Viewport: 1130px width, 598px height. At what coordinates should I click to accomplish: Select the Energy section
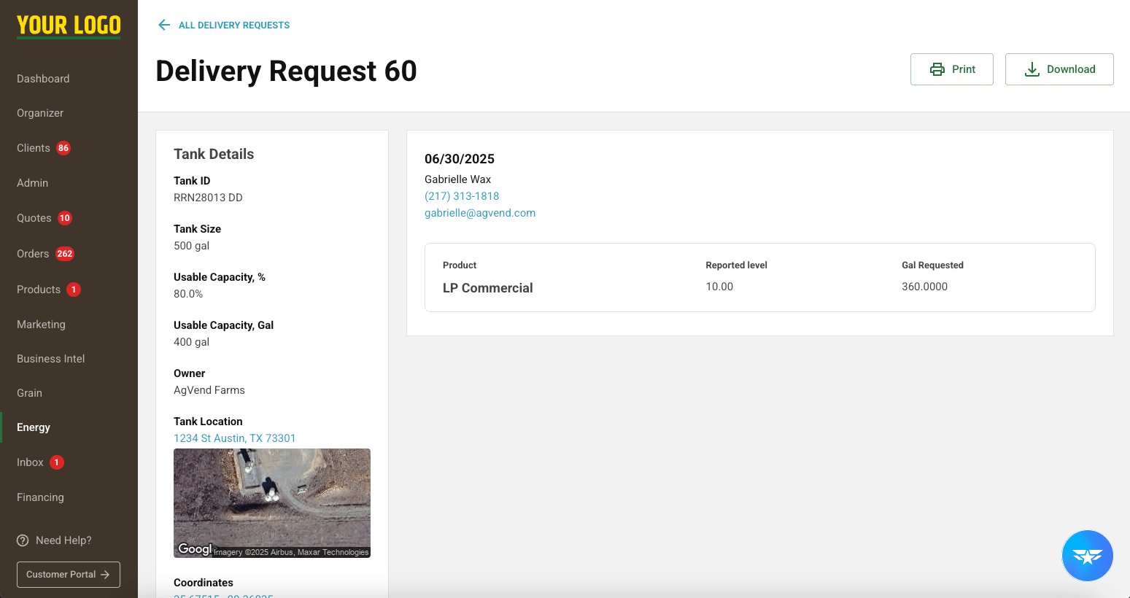[34, 427]
